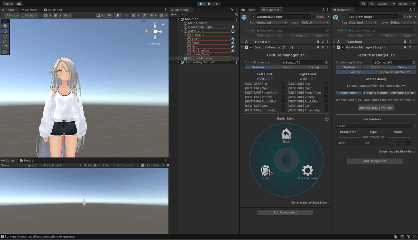The width and height of the screenshot is (418, 240).
Task: Select the Hand tool in the Scene toolbar
Action: [5, 25]
